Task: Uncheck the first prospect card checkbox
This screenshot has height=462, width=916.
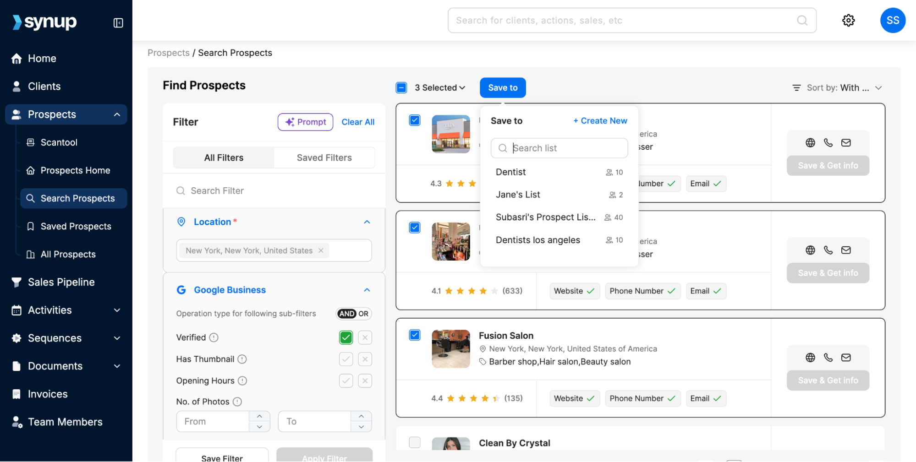Action: tap(415, 120)
